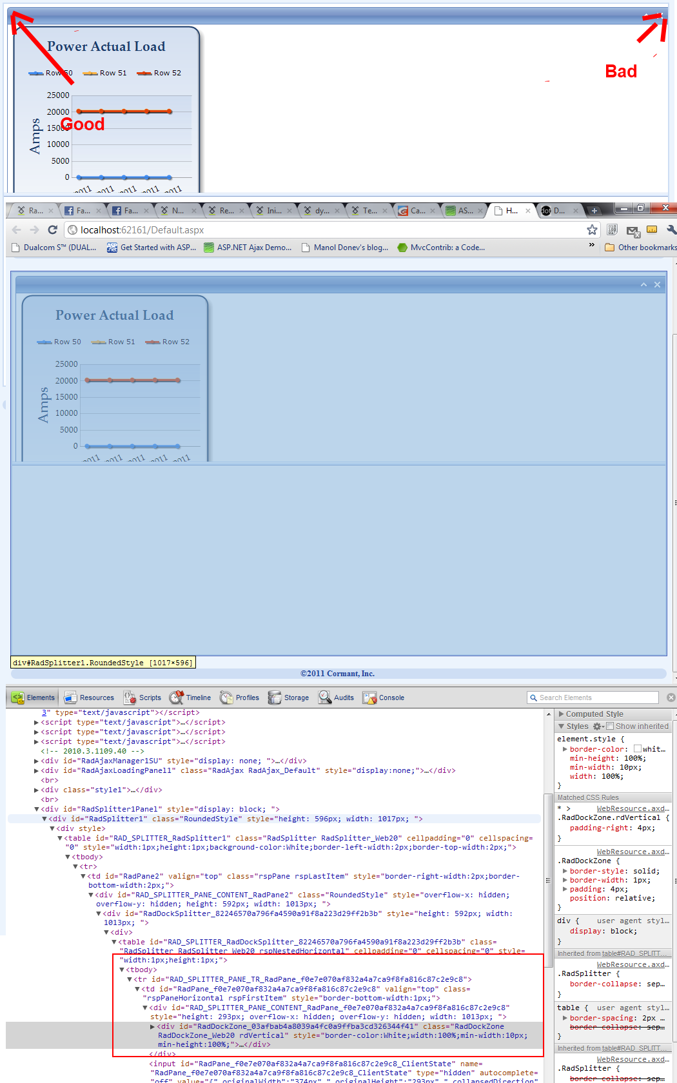Reload the page with the refresh icon
677x1083 pixels.
point(53,229)
